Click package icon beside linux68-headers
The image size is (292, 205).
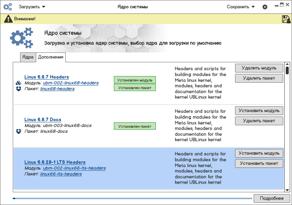pos(19,89)
